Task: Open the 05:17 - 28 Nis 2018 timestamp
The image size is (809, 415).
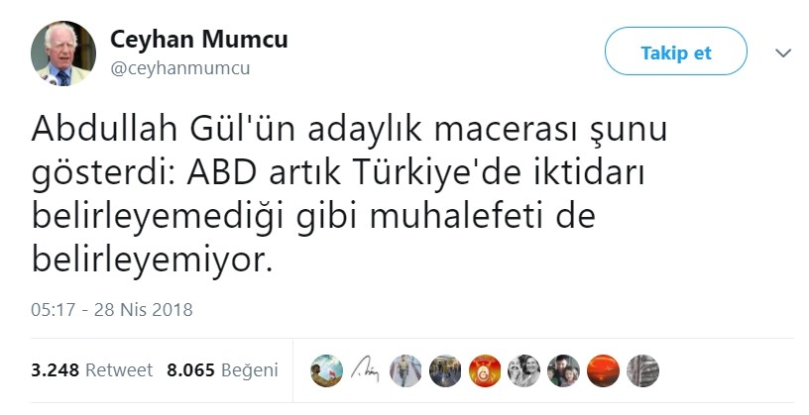Action: (111, 309)
